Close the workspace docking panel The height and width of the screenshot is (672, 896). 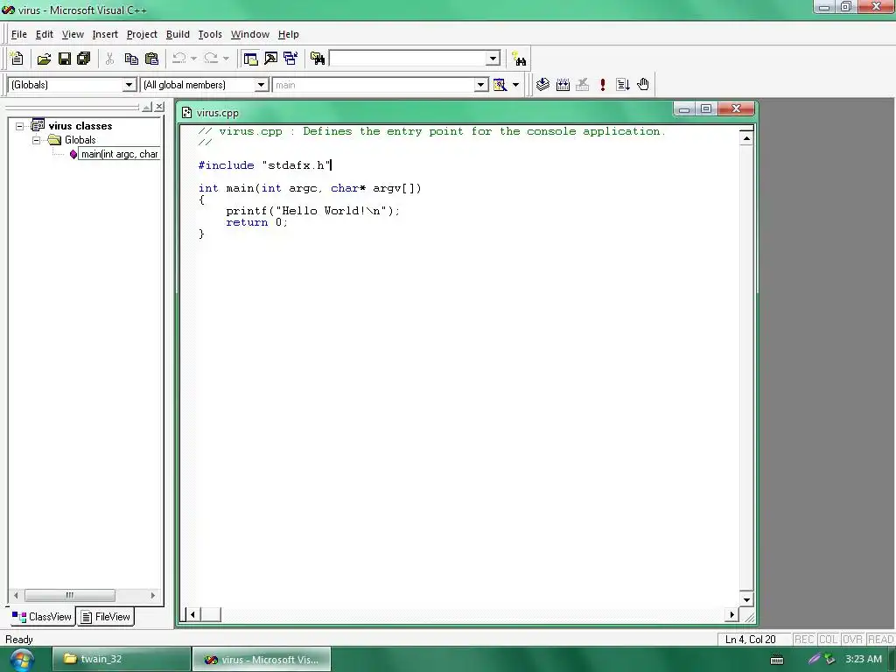coord(159,107)
